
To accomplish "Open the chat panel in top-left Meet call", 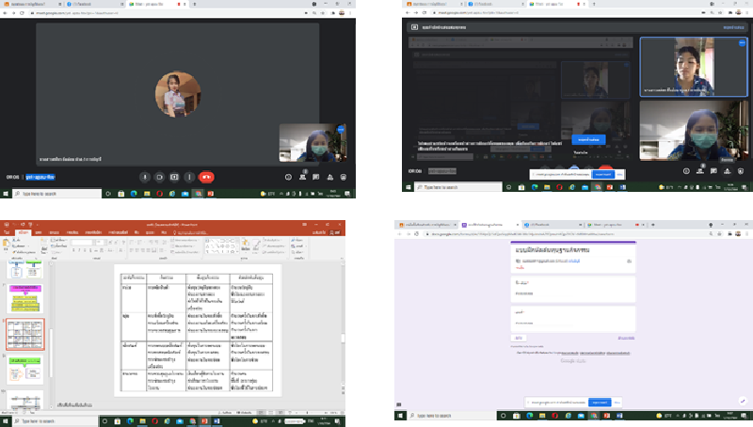I will click(x=317, y=176).
